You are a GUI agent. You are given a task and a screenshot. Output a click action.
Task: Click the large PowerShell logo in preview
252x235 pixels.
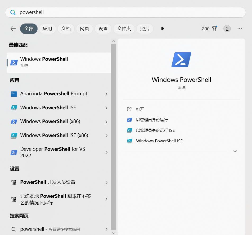coord(181,60)
